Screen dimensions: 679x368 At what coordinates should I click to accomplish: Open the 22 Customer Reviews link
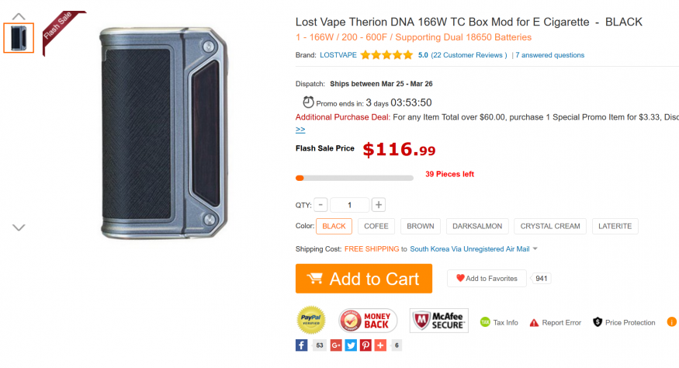(469, 55)
